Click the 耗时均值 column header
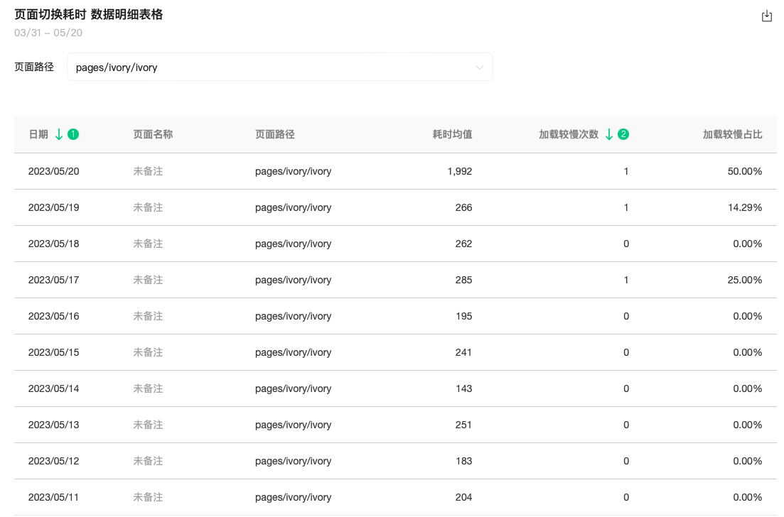This screenshot has width=784, height=517. 453,134
